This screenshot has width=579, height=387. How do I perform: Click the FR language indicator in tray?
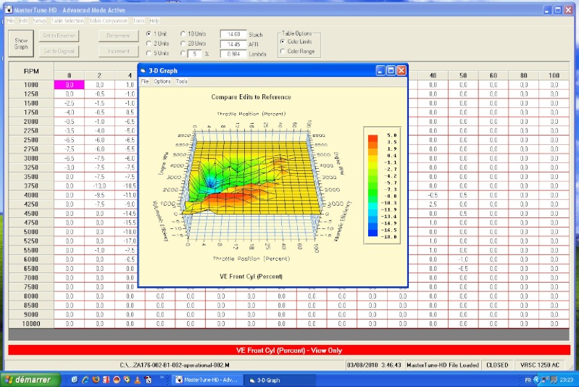pos(528,380)
